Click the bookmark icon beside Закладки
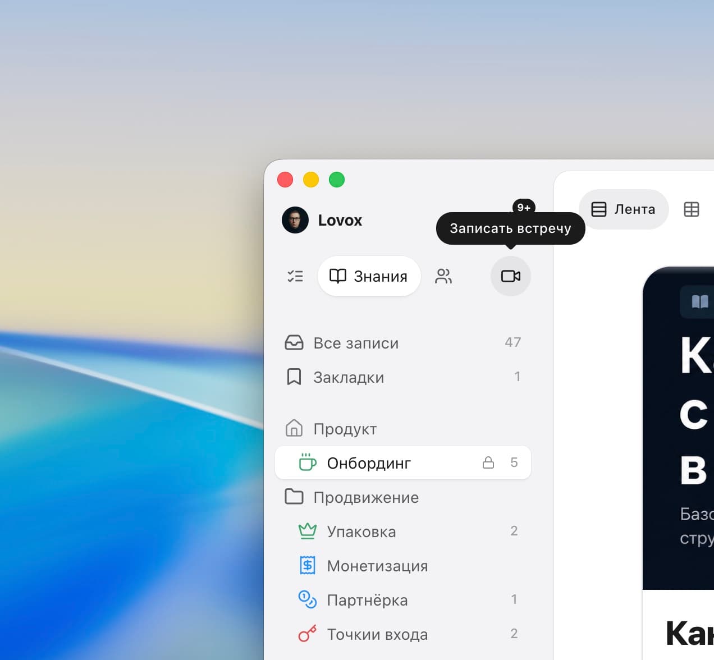The height and width of the screenshot is (660, 714). pyautogui.click(x=294, y=377)
